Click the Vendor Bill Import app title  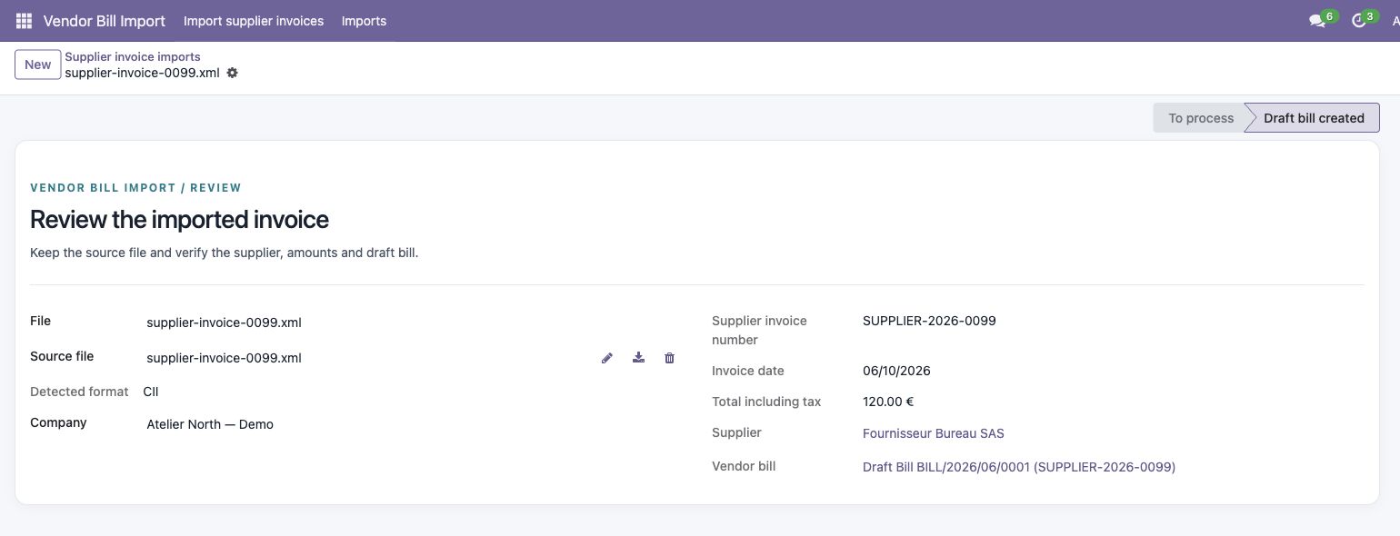pos(105,20)
